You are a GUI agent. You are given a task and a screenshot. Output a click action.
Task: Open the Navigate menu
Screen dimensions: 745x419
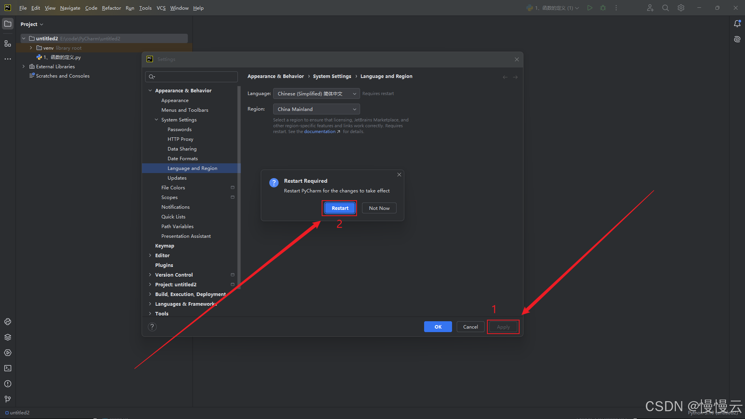coord(70,8)
